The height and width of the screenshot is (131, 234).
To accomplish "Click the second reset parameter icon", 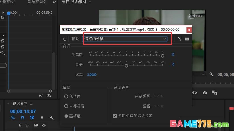I will 2,47.
